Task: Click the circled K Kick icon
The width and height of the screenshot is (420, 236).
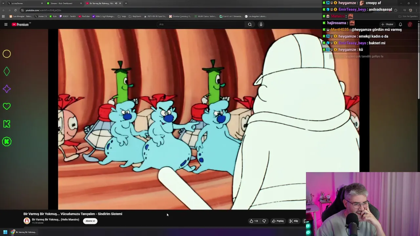Action: pos(7,142)
